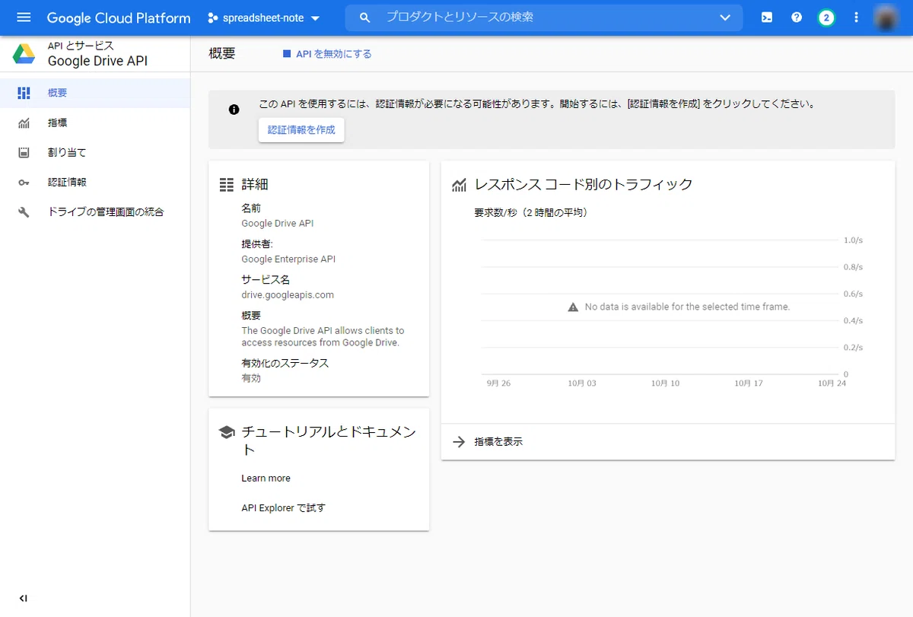The height and width of the screenshot is (617, 913).
Task: Click the 1.0/s axis value
Action: (x=853, y=240)
